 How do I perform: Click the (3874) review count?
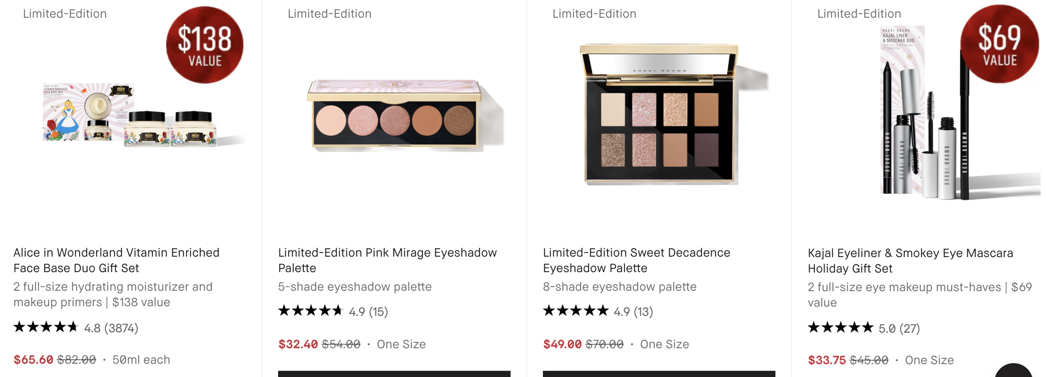pyautogui.click(x=121, y=328)
